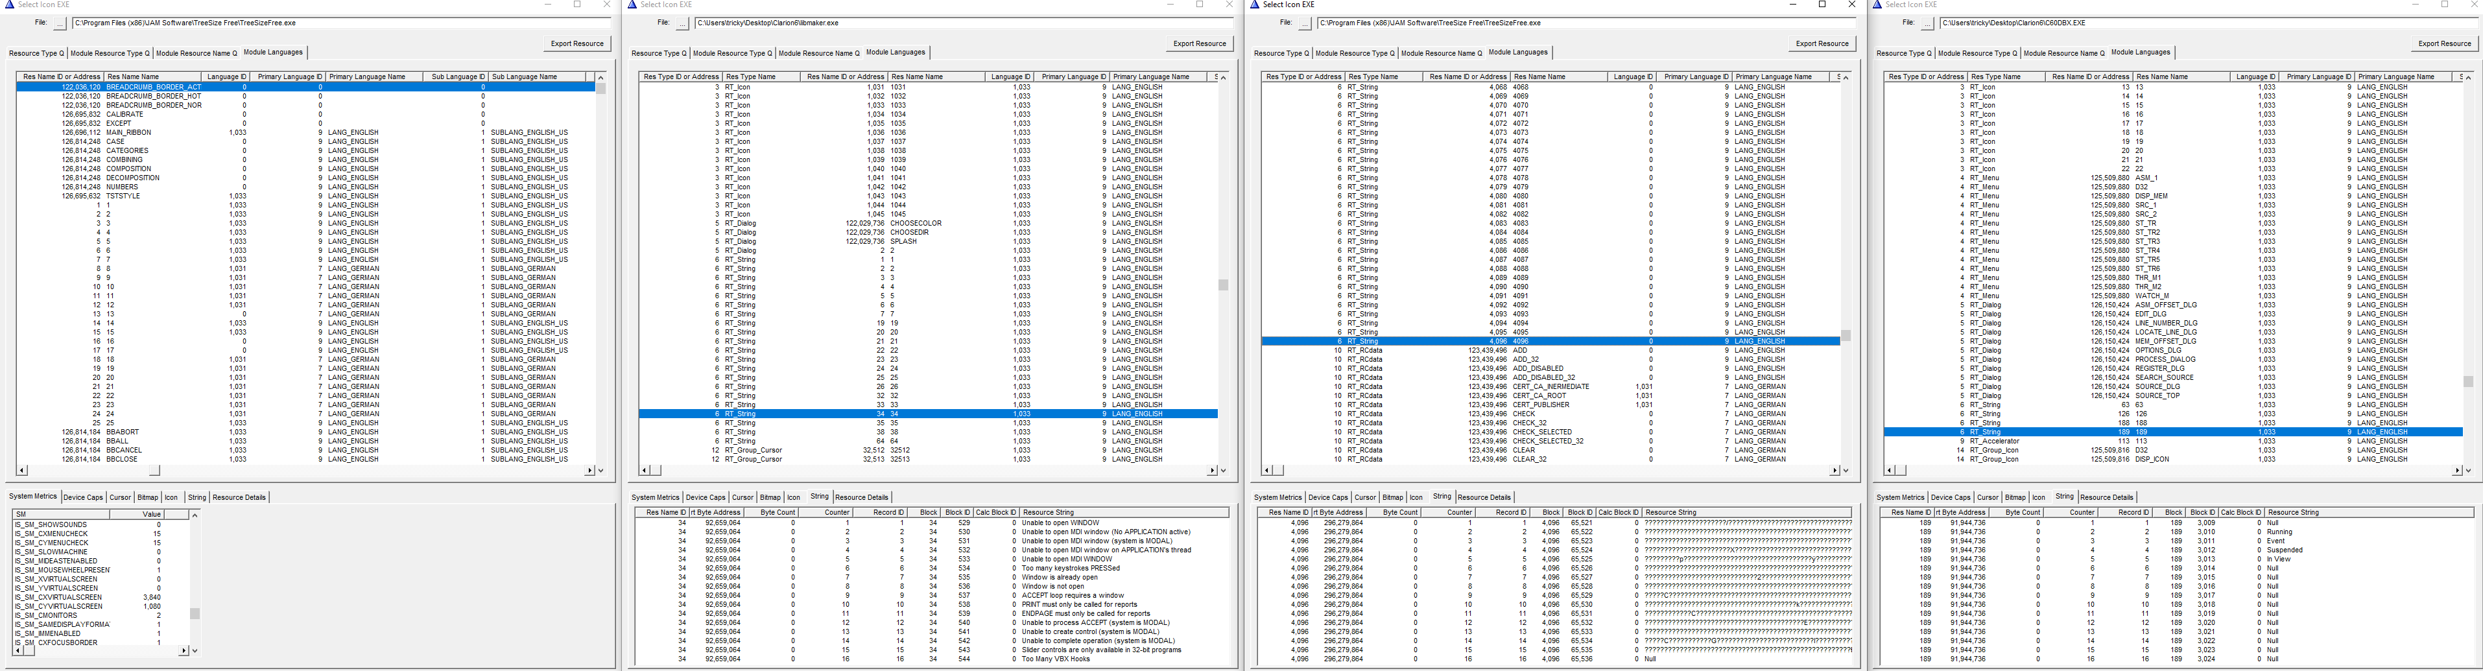
Task: Click Export Resource in the C60DBX.EXE window
Action: (2445, 43)
